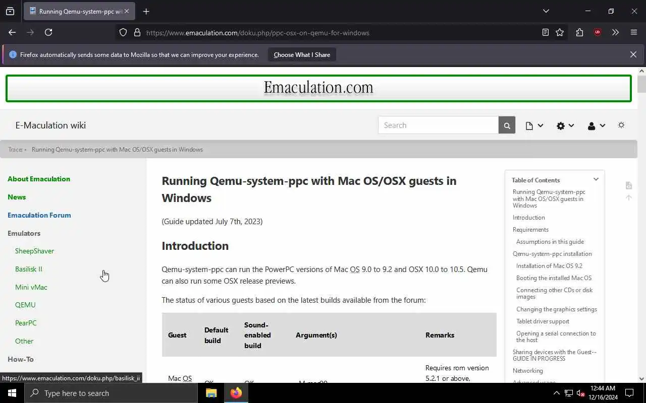Open About Emaculation sidebar link
The image size is (646, 403).
click(x=39, y=179)
